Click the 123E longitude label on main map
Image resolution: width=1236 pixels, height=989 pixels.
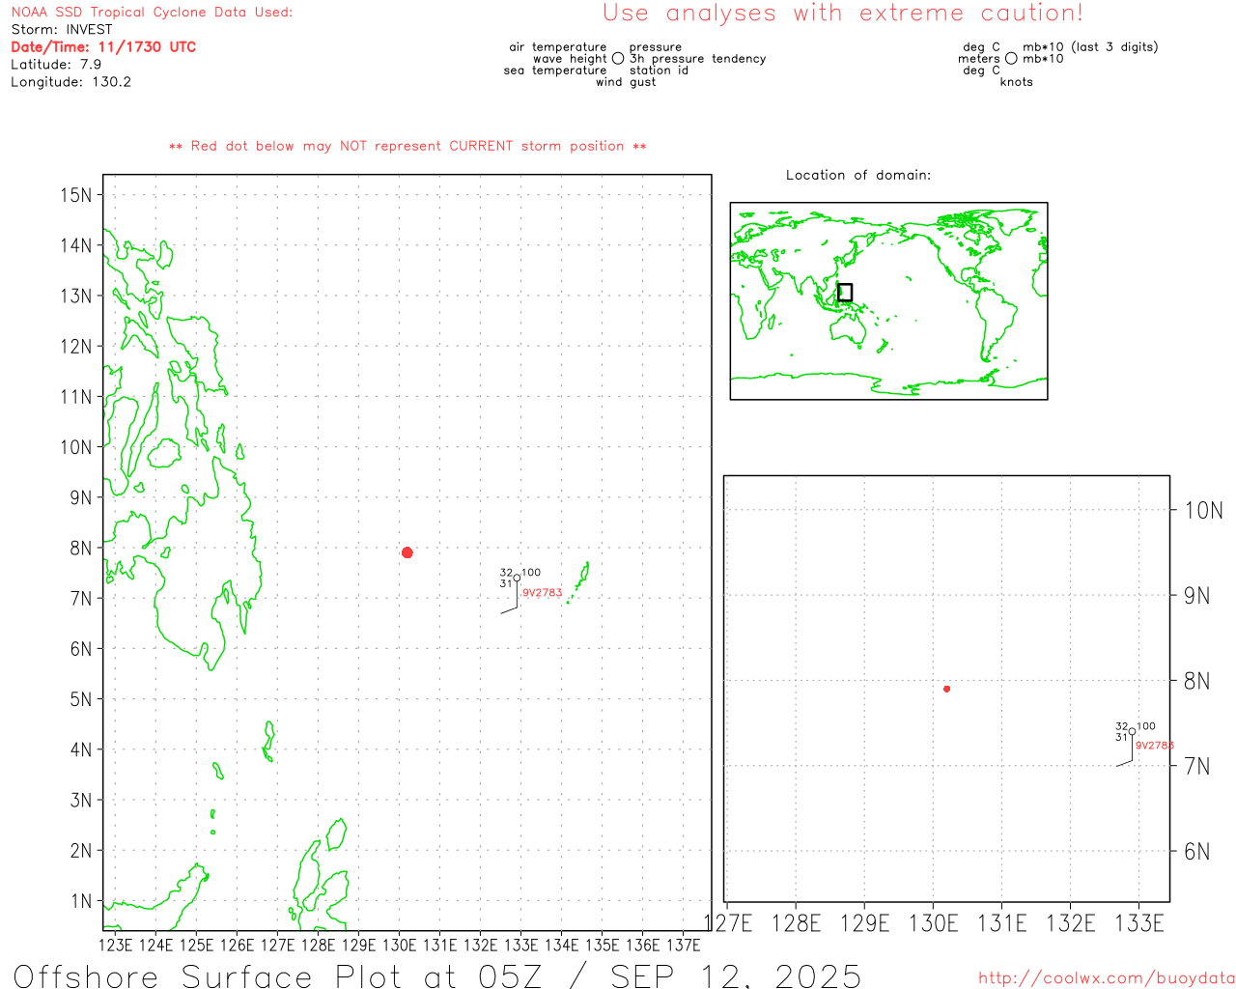pos(115,944)
